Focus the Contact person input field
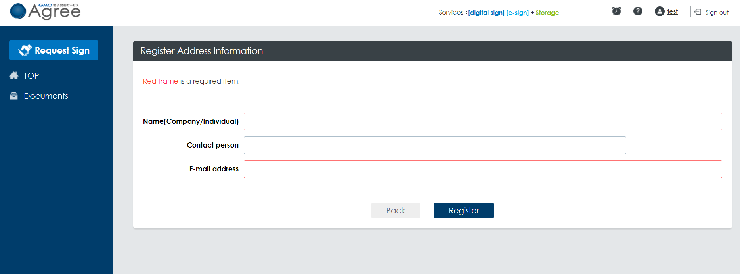This screenshot has height=274, width=740. 434,145
